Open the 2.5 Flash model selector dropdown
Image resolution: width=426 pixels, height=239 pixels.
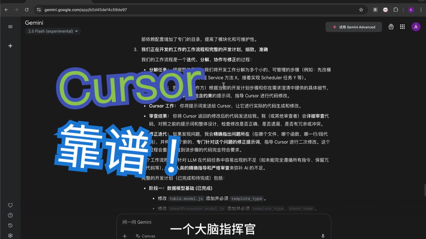[53, 31]
